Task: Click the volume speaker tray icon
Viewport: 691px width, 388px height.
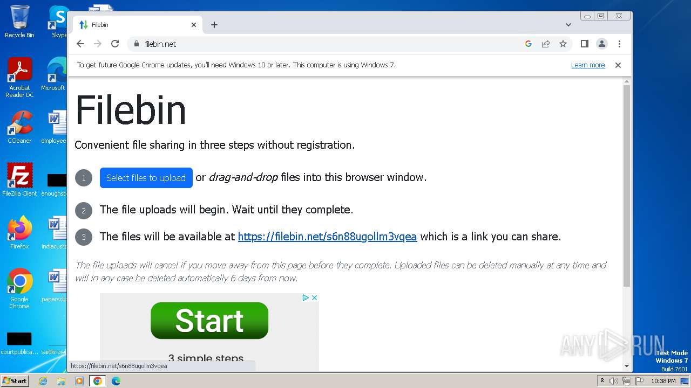Action: point(614,381)
